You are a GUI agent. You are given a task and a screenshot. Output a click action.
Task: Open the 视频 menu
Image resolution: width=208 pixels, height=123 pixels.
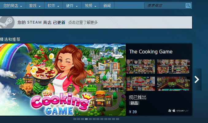(91, 6)
